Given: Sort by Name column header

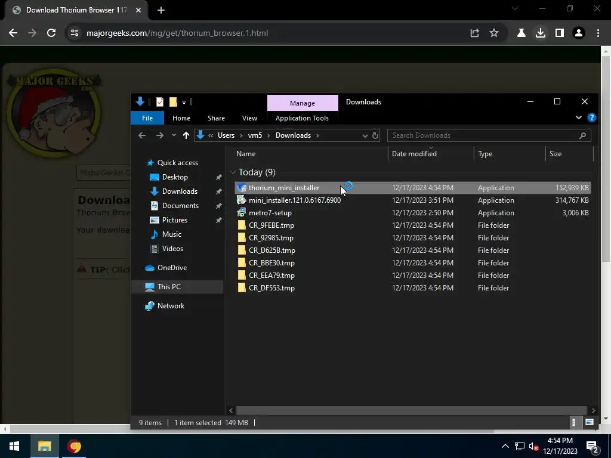Looking at the screenshot, I should coord(310,154).
